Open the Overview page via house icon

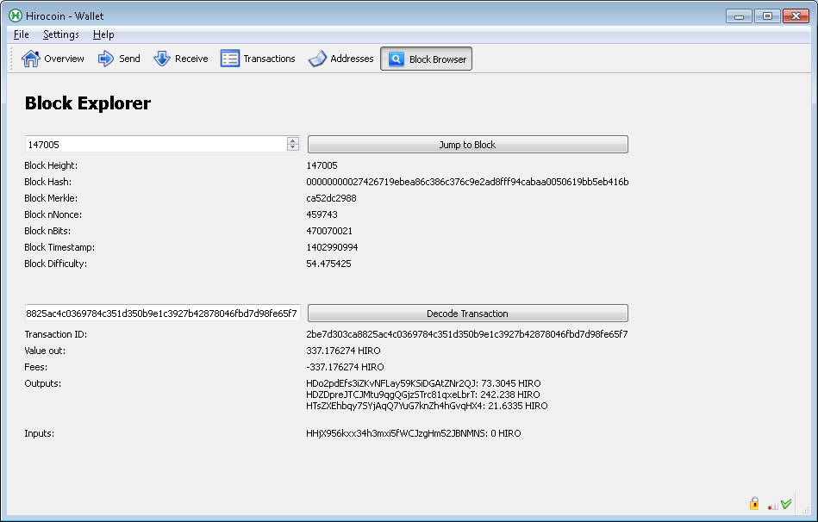pos(31,59)
